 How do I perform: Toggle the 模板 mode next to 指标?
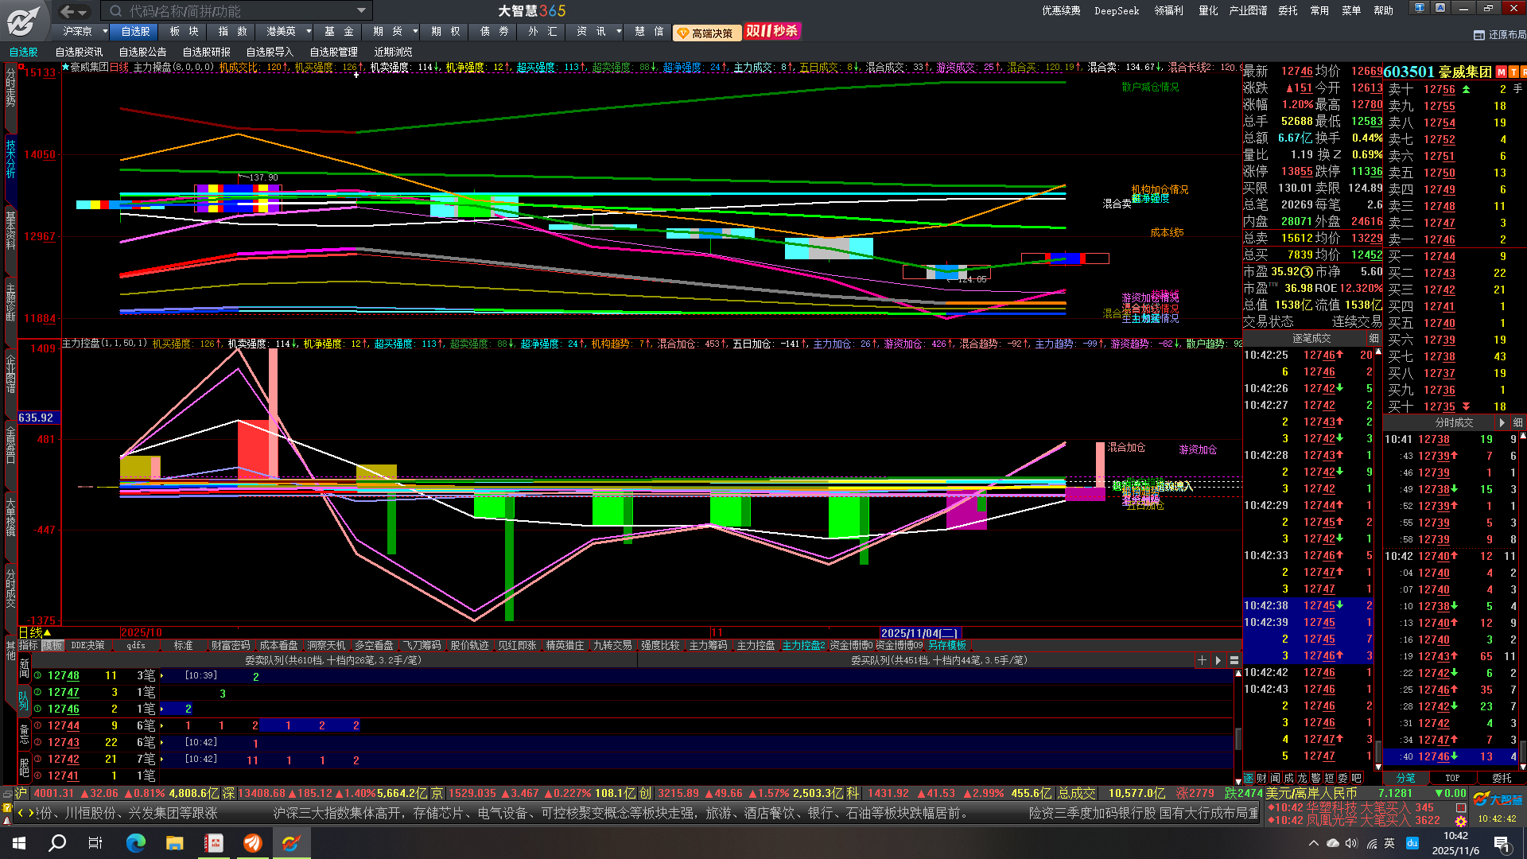(52, 646)
